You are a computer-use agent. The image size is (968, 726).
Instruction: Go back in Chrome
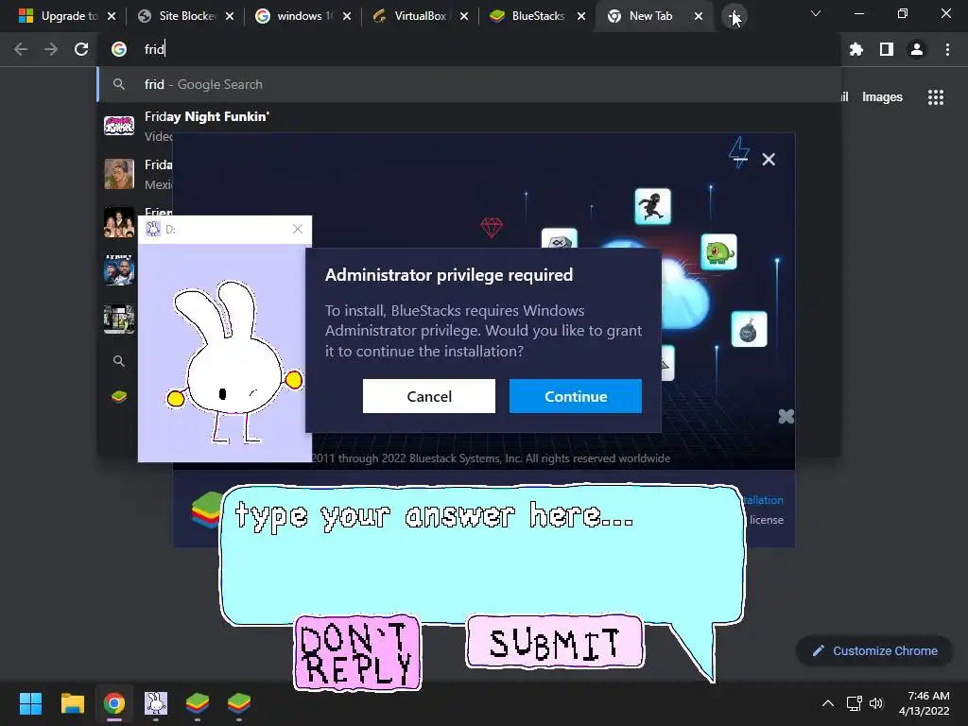pyautogui.click(x=21, y=49)
